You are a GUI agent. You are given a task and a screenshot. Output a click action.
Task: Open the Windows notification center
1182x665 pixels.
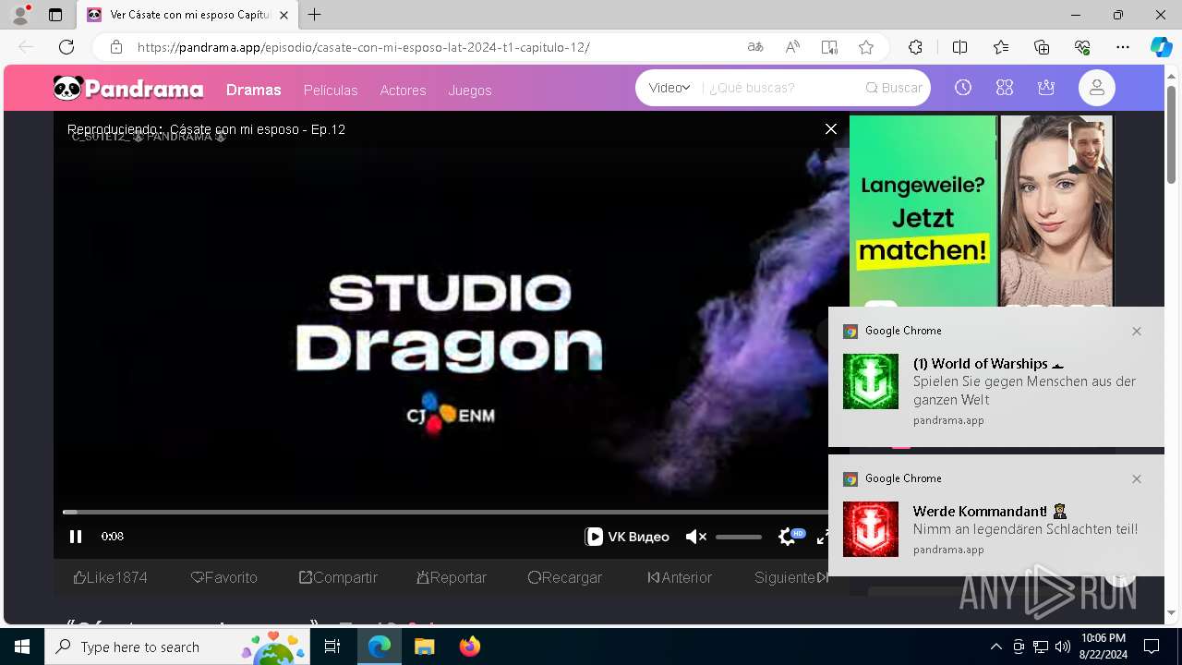[x=1152, y=647]
